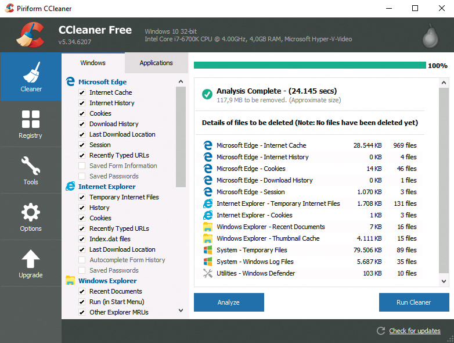Viewport: 454px width, 343px height.
Task: Uncheck Run (in Start Menu) checkbox
Action: pyautogui.click(x=82, y=302)
